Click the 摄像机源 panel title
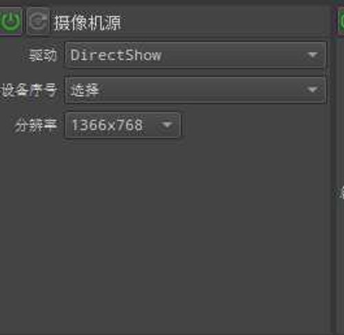Screen dimensions: 344x335 [87, 23]
